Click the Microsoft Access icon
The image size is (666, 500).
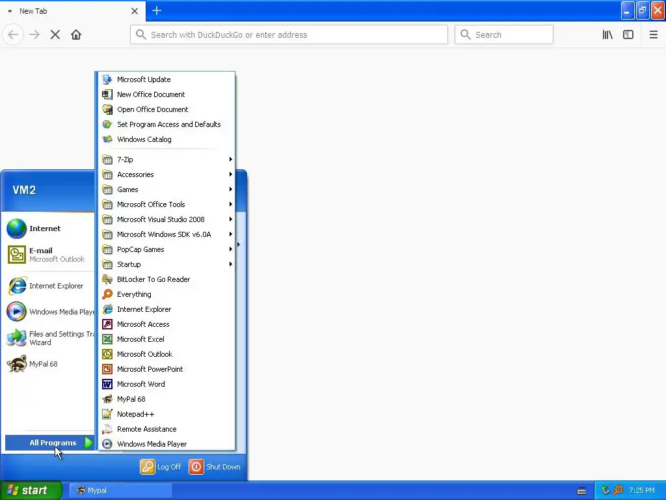coord(107,324)
